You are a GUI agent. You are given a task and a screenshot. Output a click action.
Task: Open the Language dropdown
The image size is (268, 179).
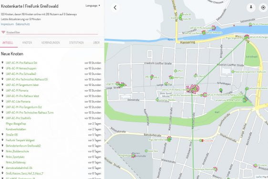pos(93,6)
